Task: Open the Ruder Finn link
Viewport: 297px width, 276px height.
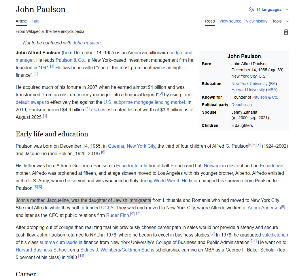Action: tap(118, 215)
